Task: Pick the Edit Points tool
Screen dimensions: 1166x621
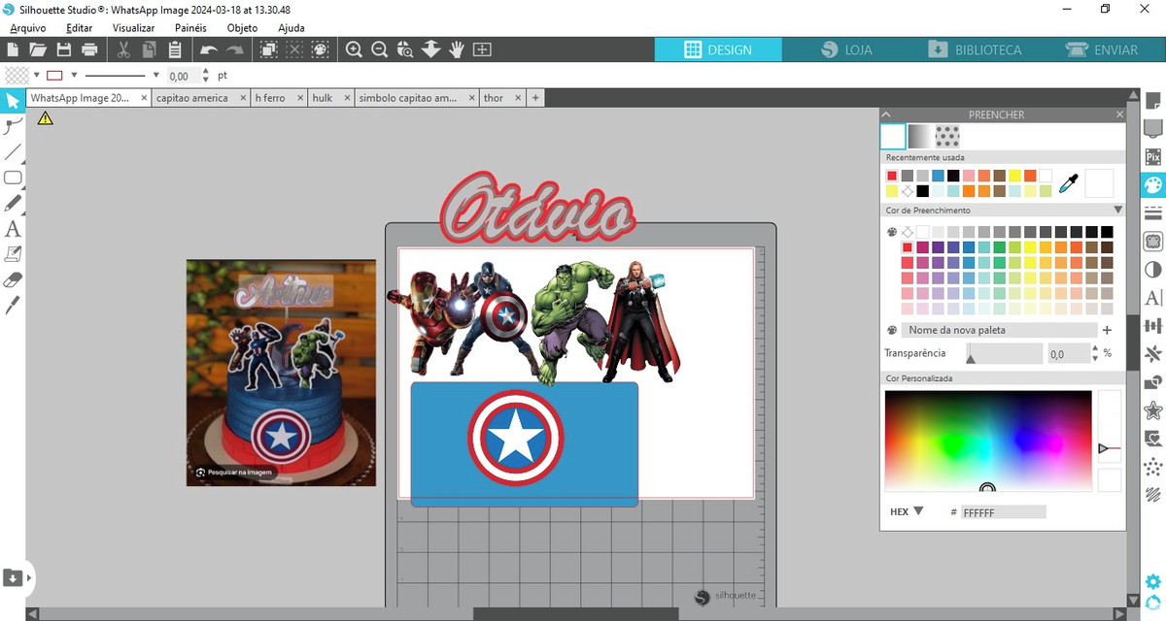Action: point(13,126)
